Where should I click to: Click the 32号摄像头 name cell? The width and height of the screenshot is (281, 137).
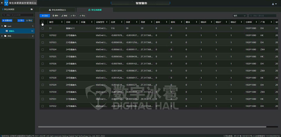click(71, 106)
